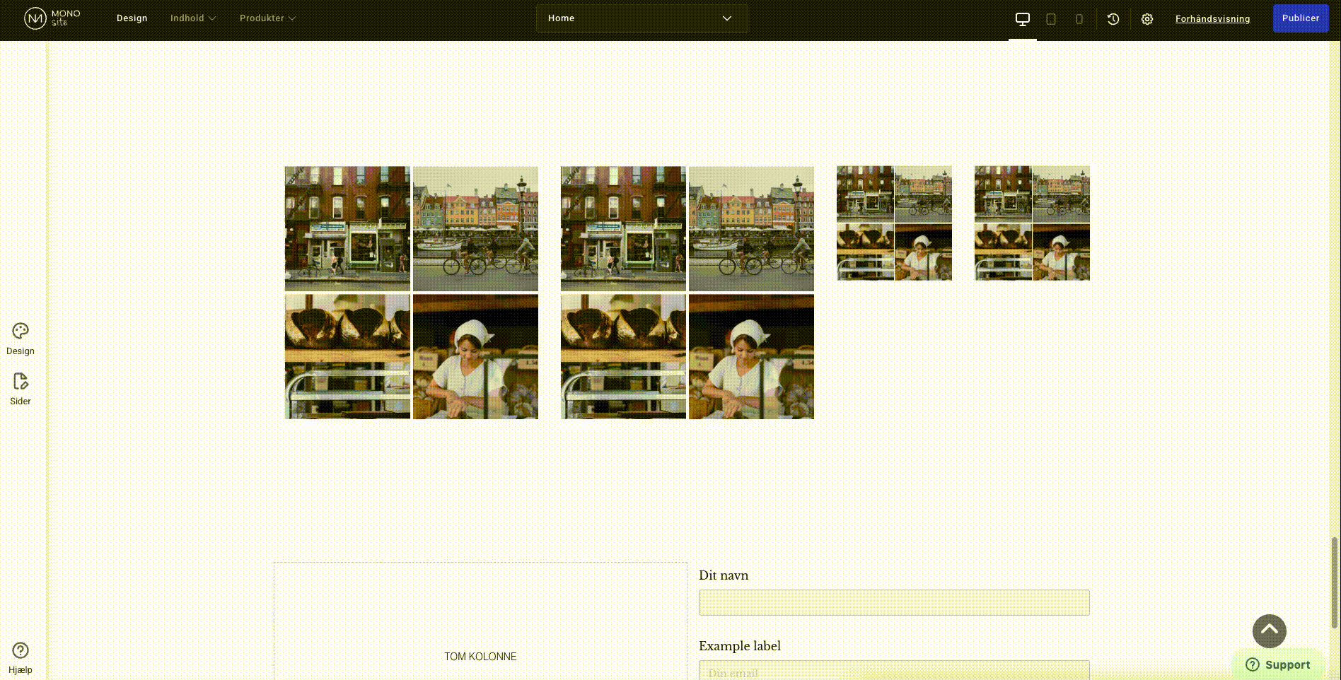Viewport: 1341px width, 680px height.
Task: Open site settings via gear icon
Action: tap(1146, 18)
